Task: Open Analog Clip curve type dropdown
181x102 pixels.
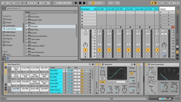Action: coord(117,82)
